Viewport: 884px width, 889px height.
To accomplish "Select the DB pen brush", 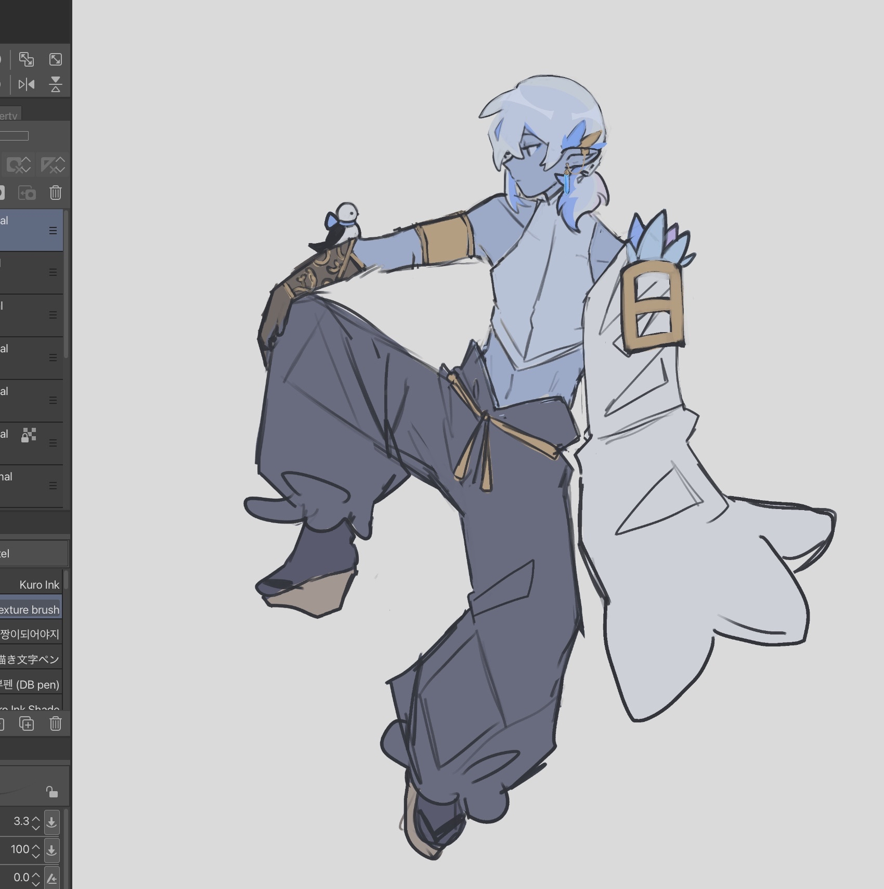I will pyautogui.click(x=30, y=684).
